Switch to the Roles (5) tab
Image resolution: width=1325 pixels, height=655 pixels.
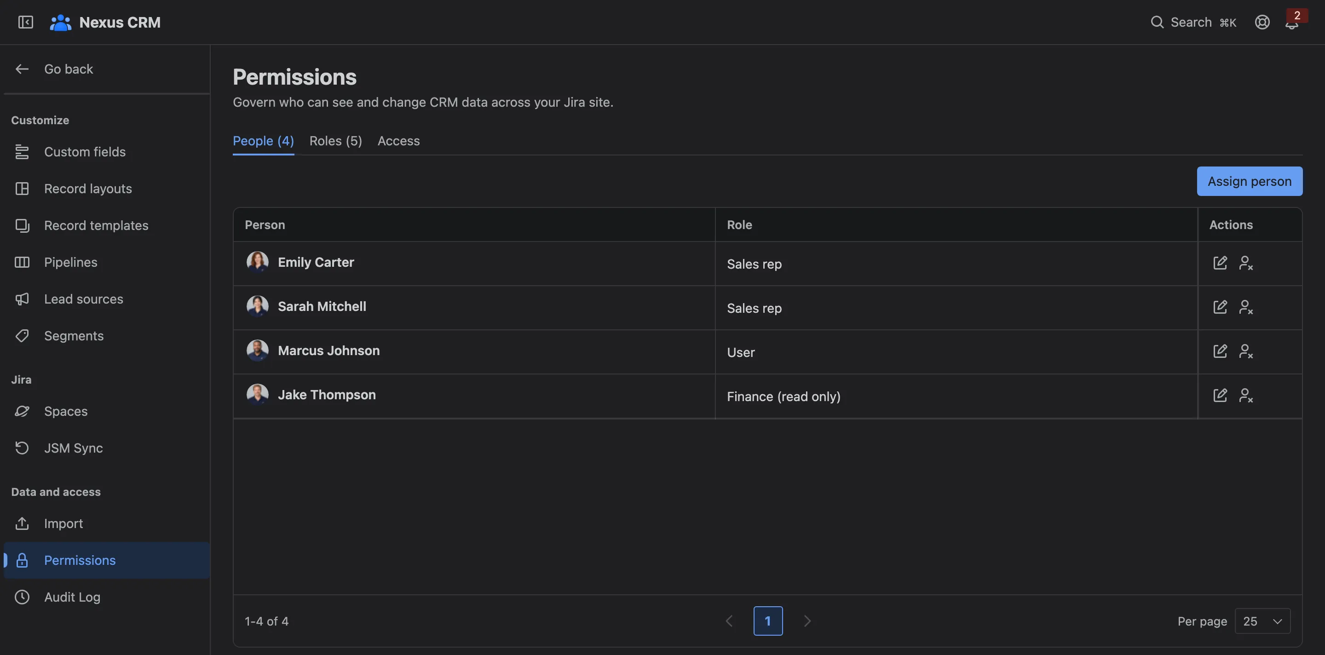(x=335, y=141)
